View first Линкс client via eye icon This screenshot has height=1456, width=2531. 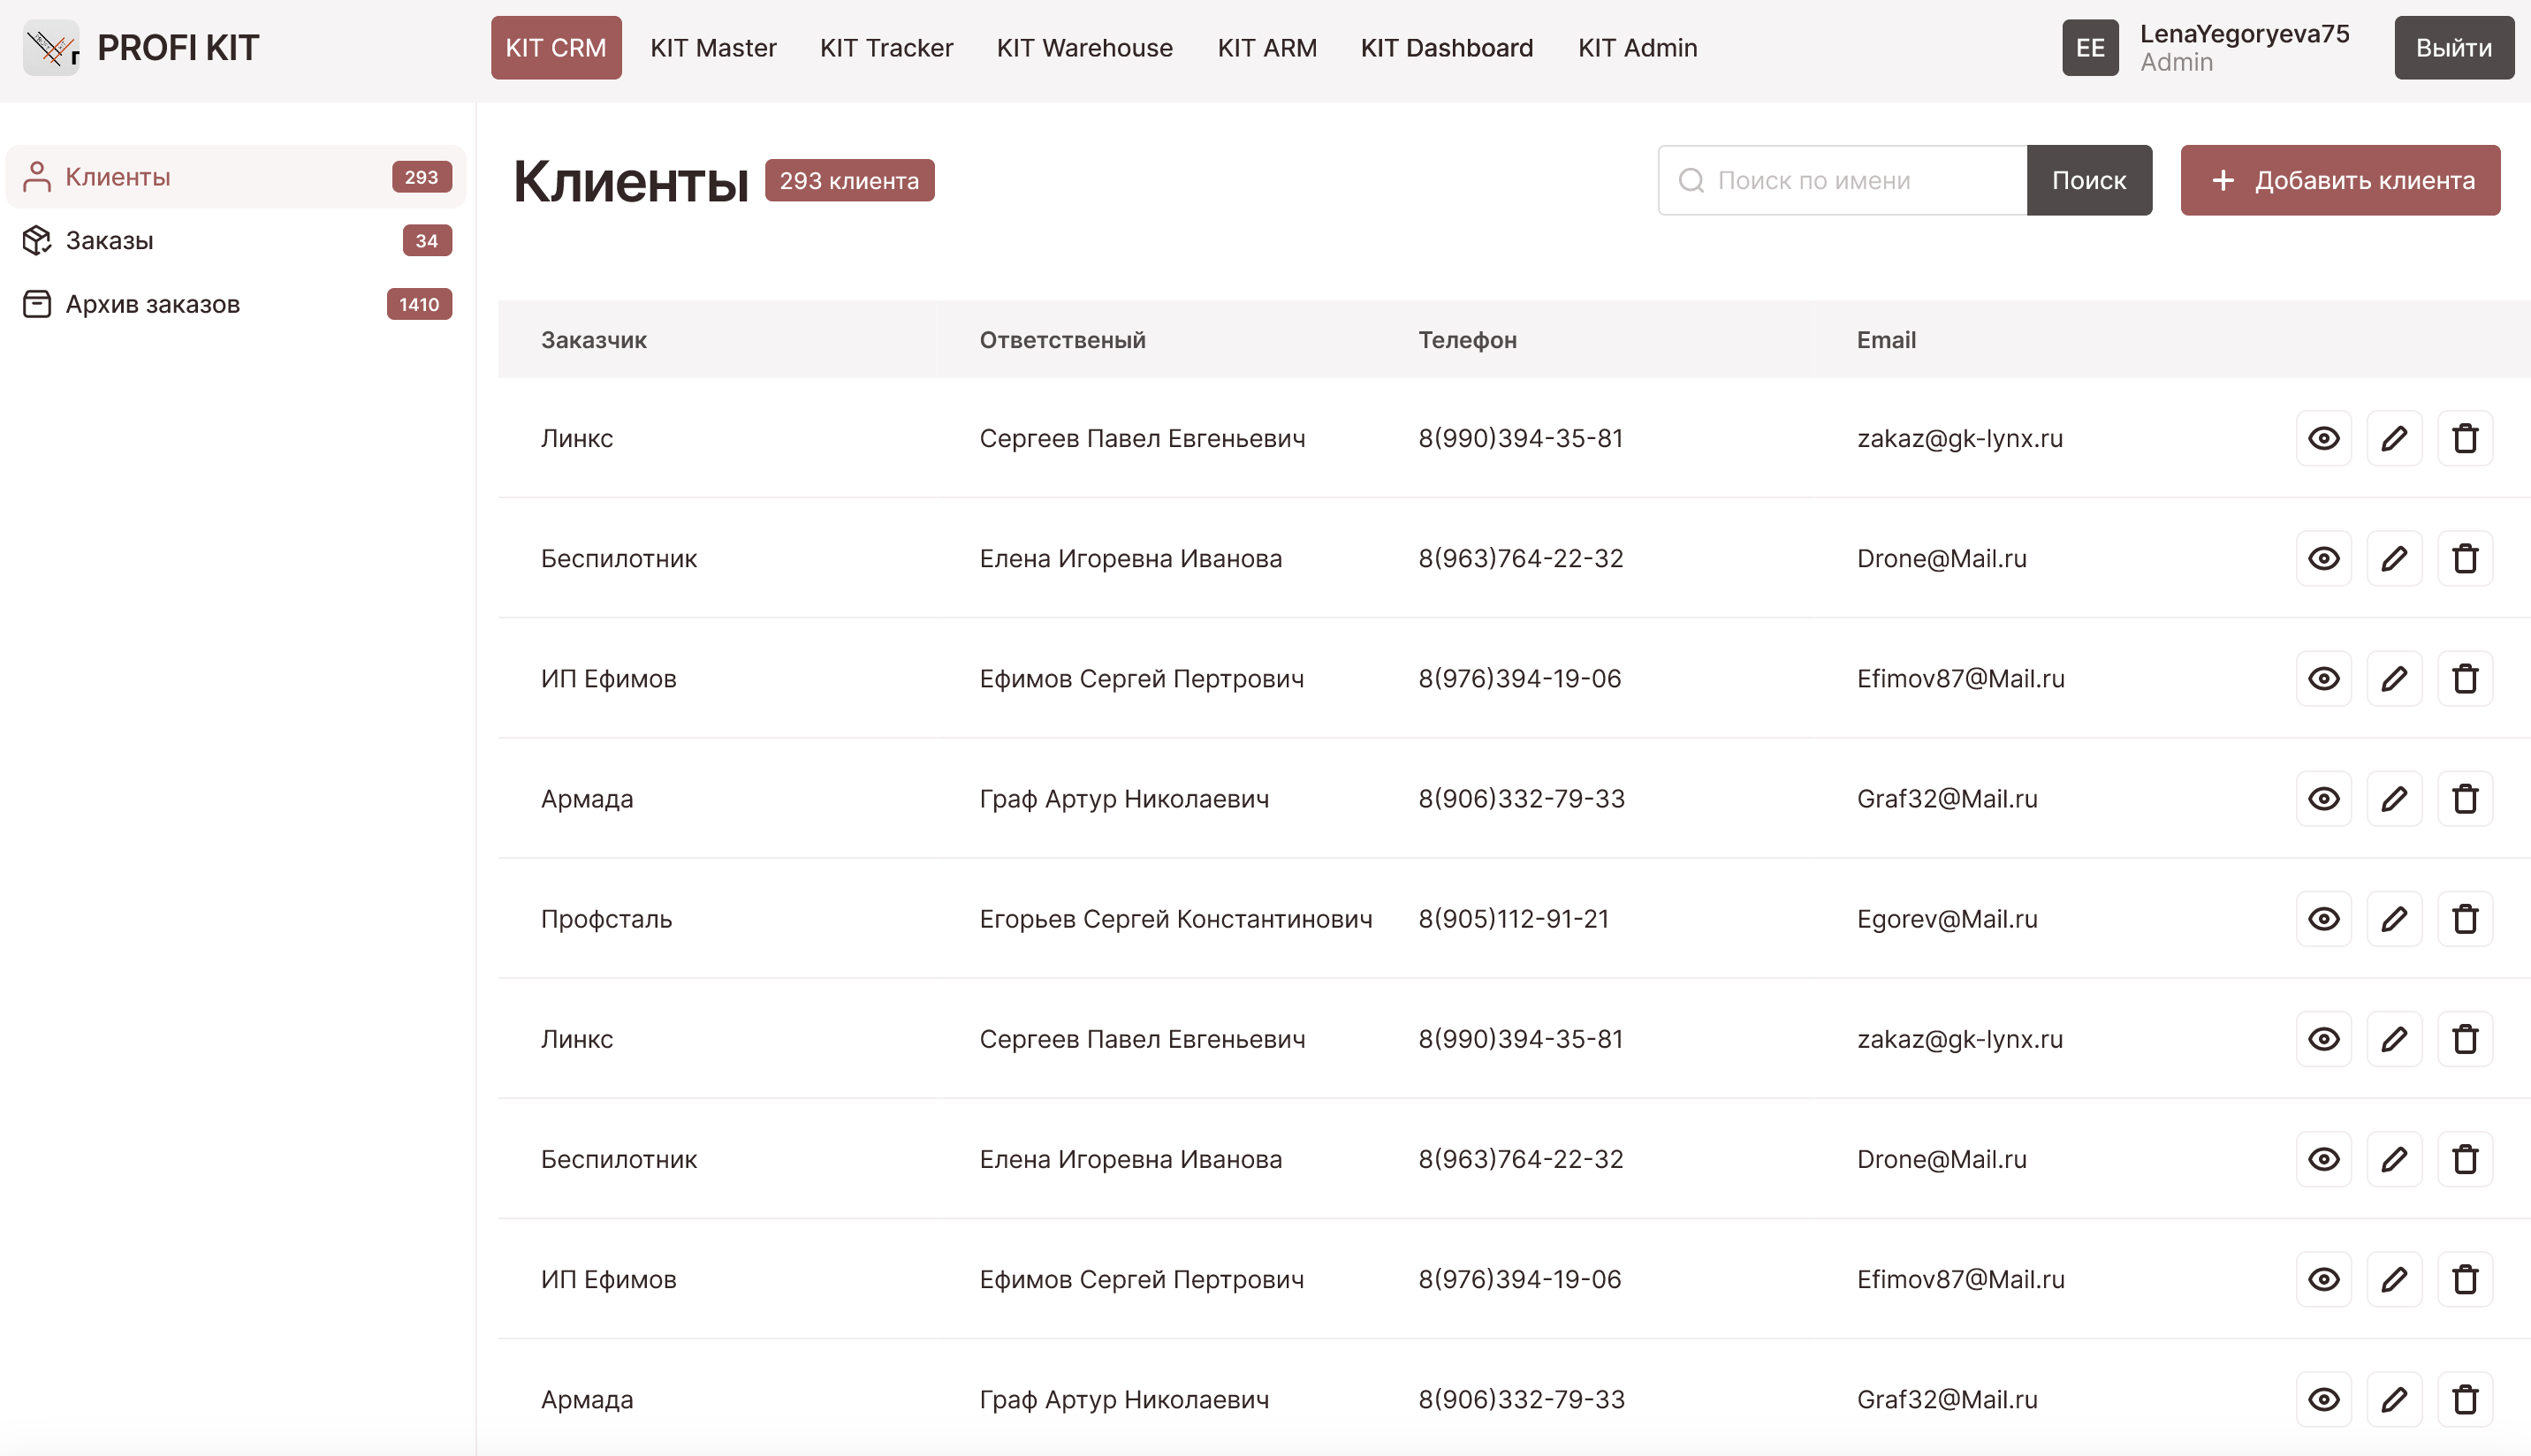(2323, 438)
